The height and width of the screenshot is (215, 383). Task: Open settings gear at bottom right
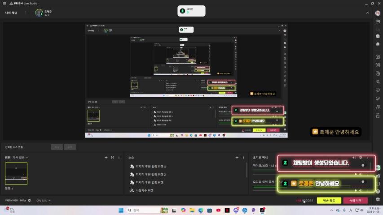[x=378, y=199]
